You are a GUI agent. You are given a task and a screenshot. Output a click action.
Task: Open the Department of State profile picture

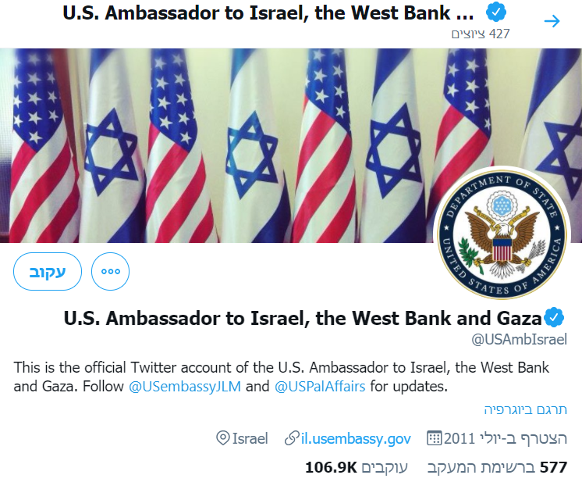click(502, 234)
